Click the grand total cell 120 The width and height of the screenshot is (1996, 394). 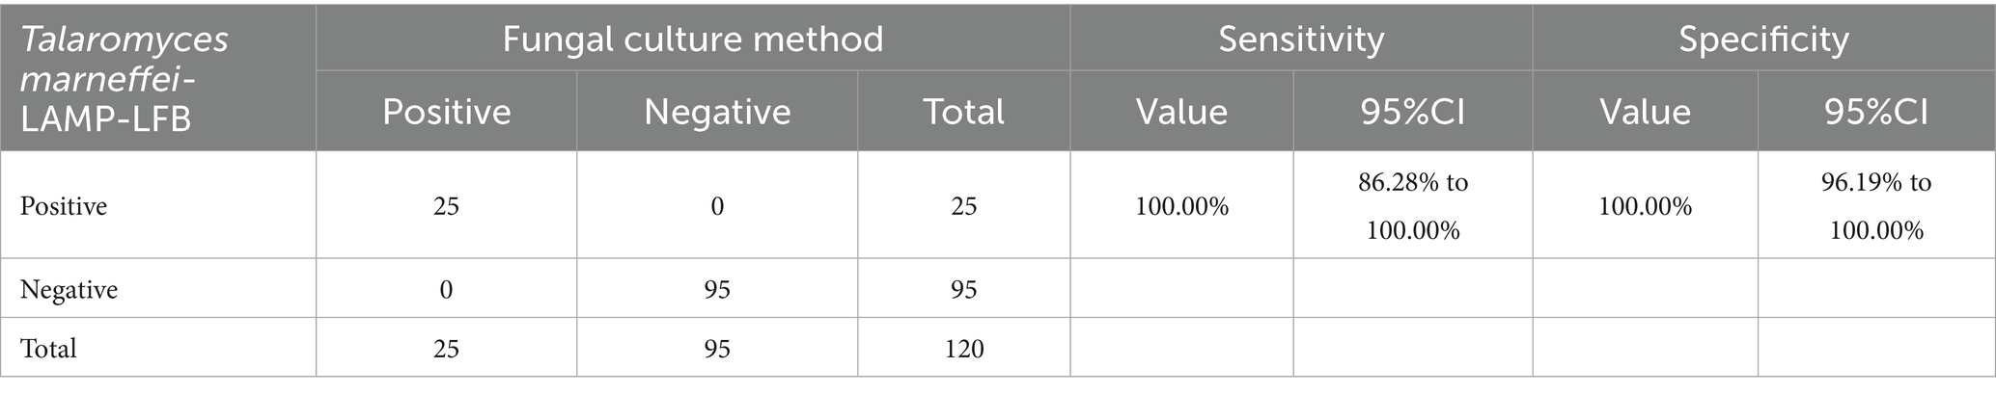coord(963,348)
